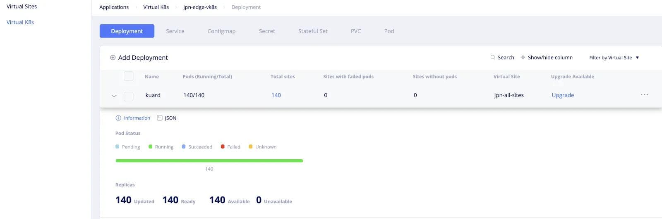Click the red Failed legend dot
Image resolution: width=662 pixels, height=219 pixels.
(x=223, y=146)
